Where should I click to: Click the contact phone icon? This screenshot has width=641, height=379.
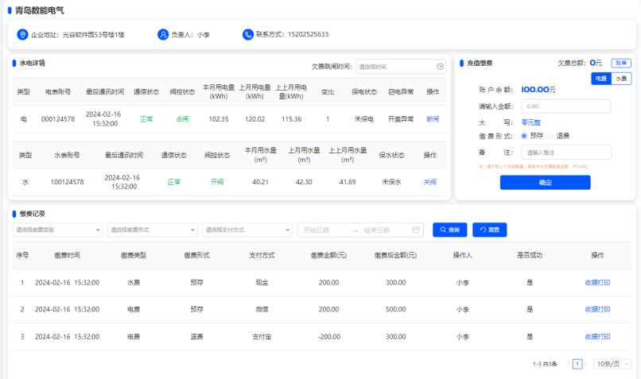(248, 35)
